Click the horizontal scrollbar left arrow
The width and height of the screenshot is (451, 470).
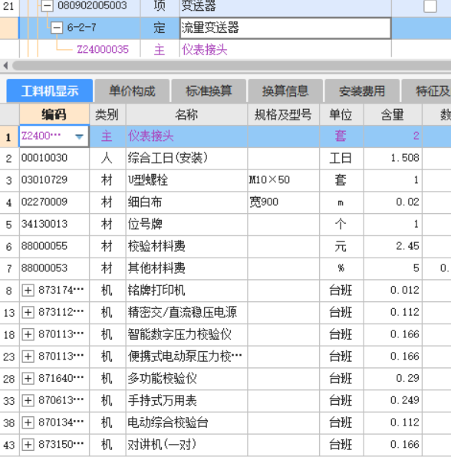[5, 65]
